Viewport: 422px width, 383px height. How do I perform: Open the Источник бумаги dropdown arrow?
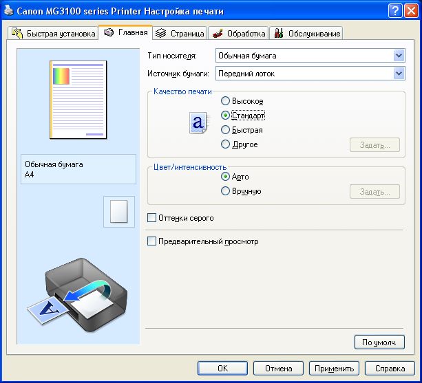point(399,74)
